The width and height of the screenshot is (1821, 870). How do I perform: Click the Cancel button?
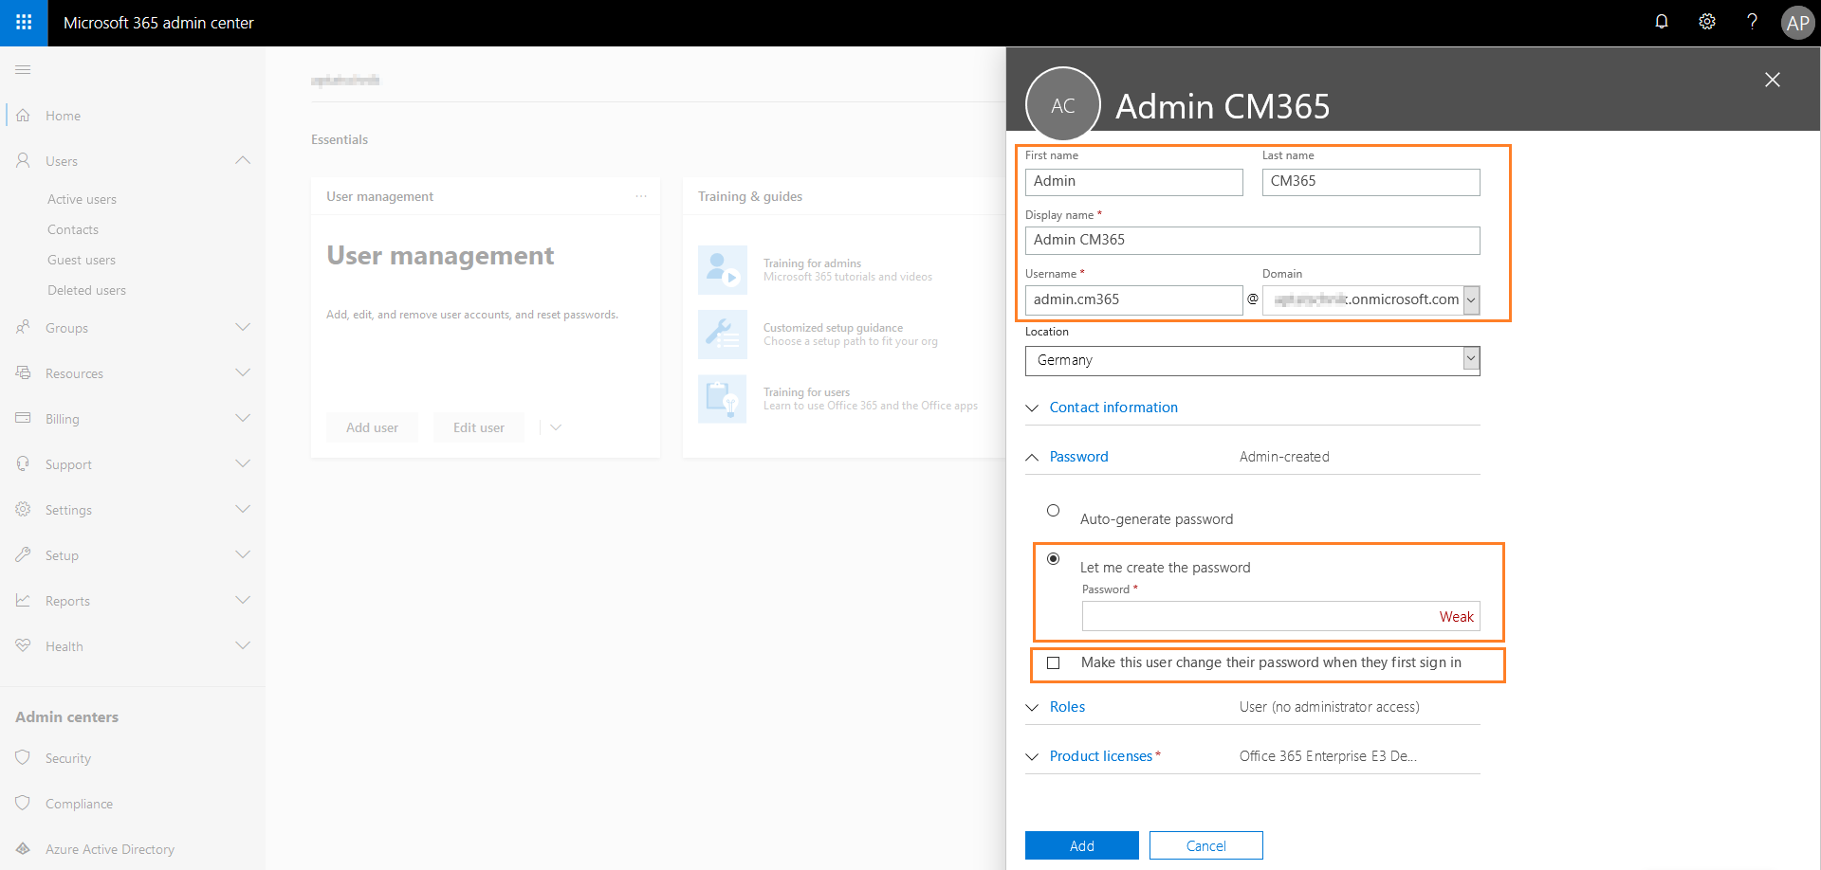click(1206, 845)
